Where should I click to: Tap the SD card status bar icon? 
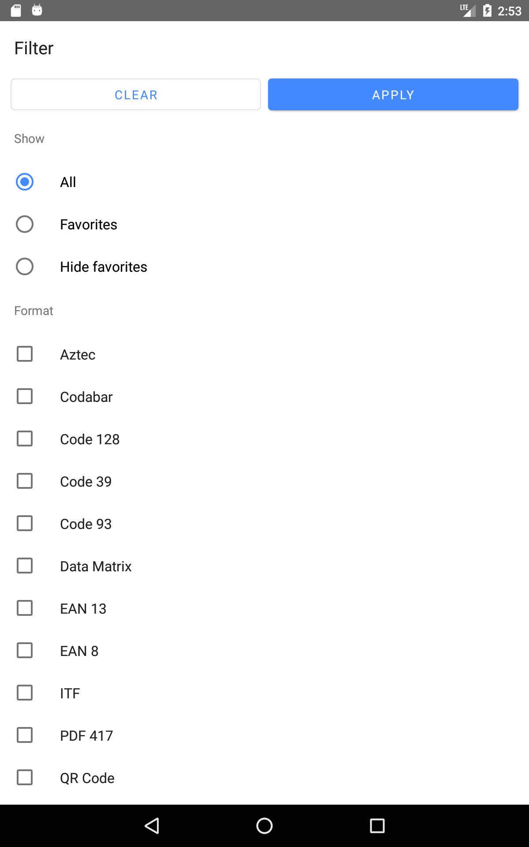[16, 10]
